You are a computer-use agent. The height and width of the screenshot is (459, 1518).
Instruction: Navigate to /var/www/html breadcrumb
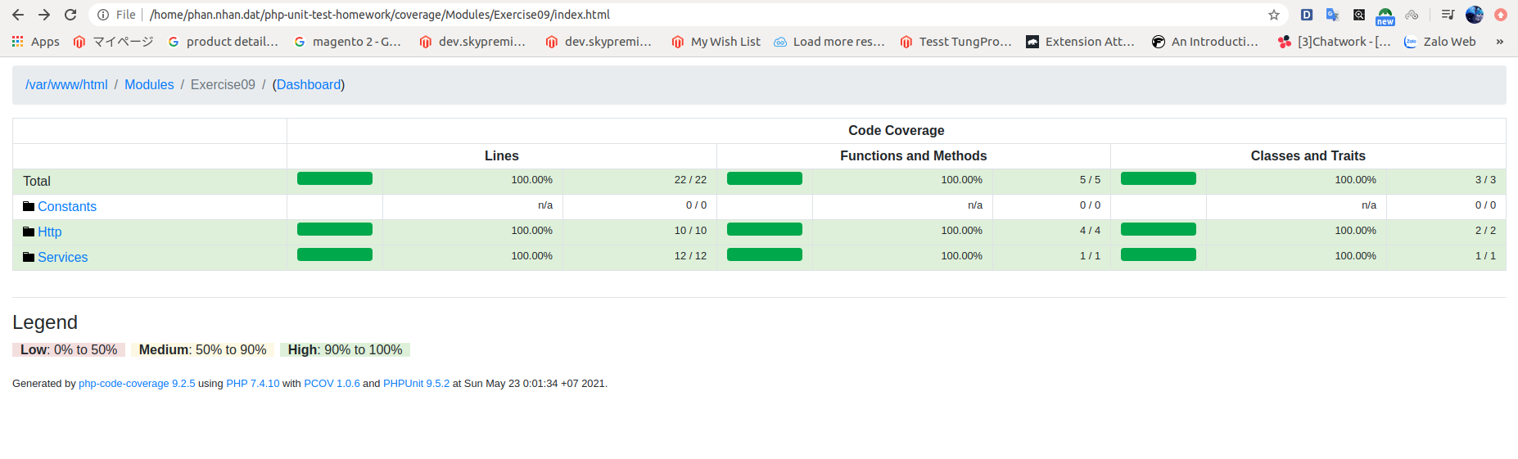coord(66,85)
